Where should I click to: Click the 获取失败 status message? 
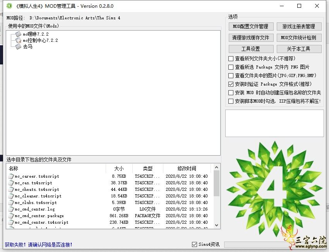(x=39, y=245)
